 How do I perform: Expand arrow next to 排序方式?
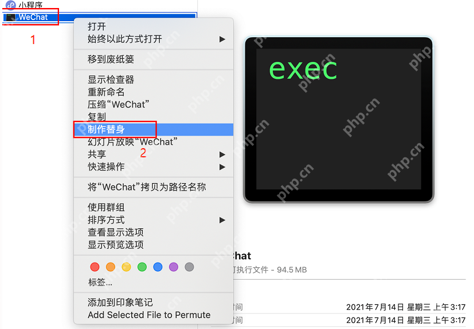pyautogui.click(x=222, y=220)
